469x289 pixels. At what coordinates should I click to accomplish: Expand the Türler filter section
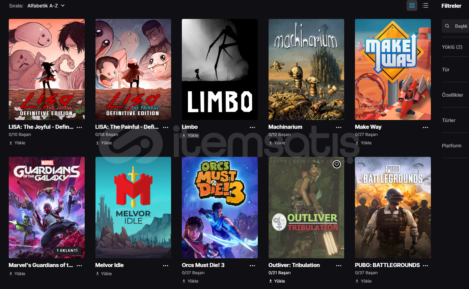click(x=456, y=120)
